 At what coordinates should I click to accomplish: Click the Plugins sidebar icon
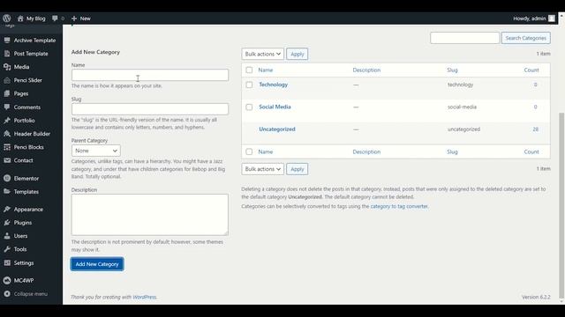7,223
